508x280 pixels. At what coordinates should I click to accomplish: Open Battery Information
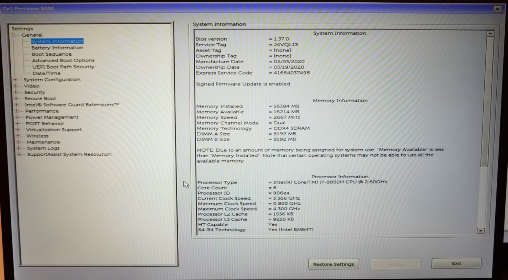pyautogui.click(x=57, y=48)
